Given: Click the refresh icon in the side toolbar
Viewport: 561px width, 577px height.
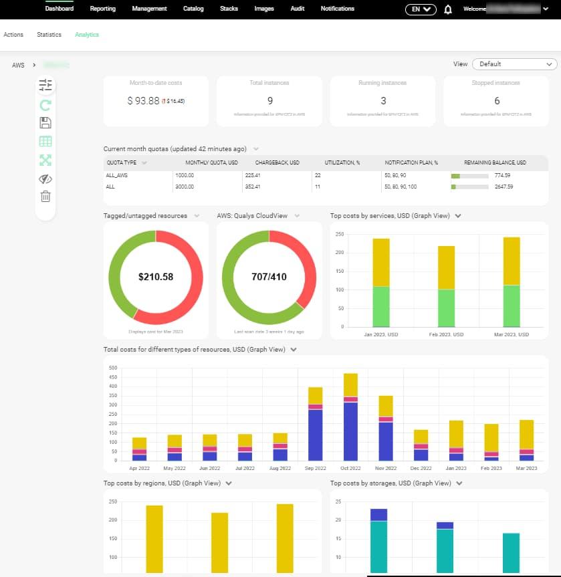Looking at the screenshot, I should coord(45,104).
